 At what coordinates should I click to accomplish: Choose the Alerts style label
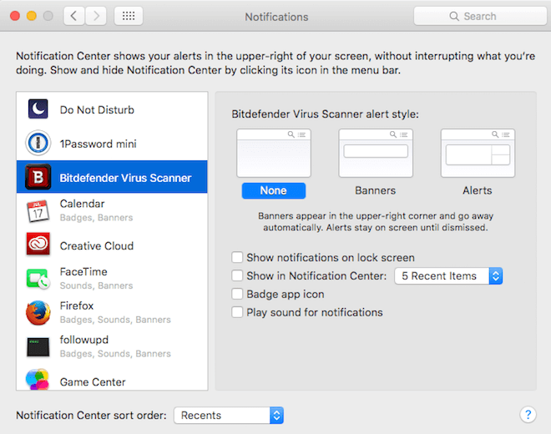point(478,190)
